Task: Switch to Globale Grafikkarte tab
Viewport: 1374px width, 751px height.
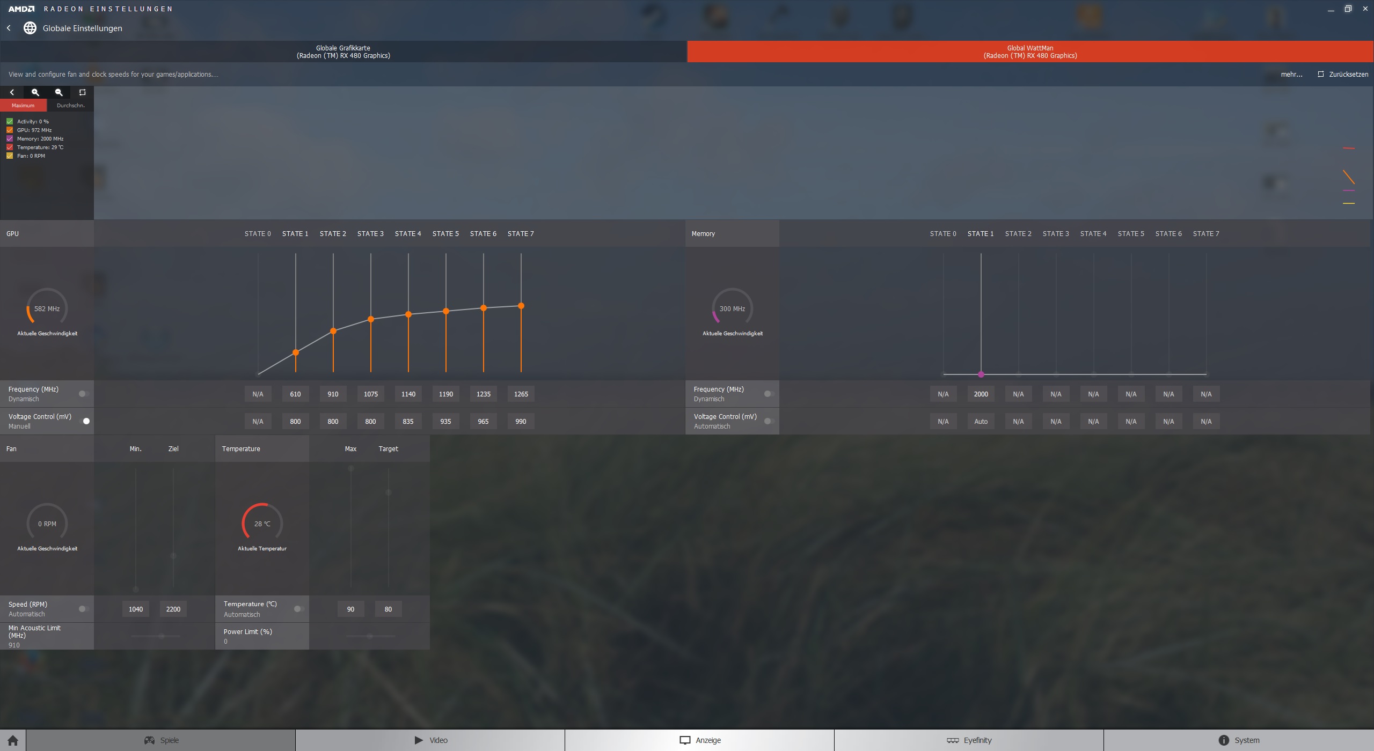Action: click(343, 51)
